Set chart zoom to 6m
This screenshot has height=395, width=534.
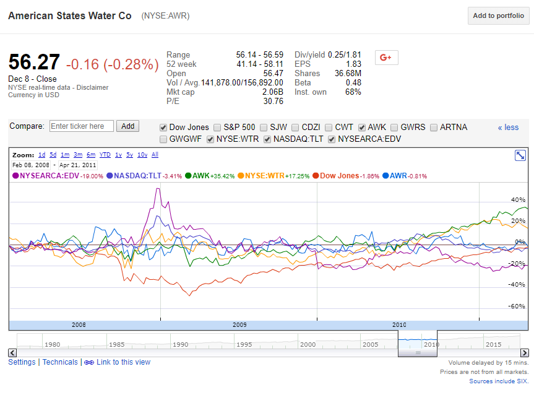click(91, 155)
